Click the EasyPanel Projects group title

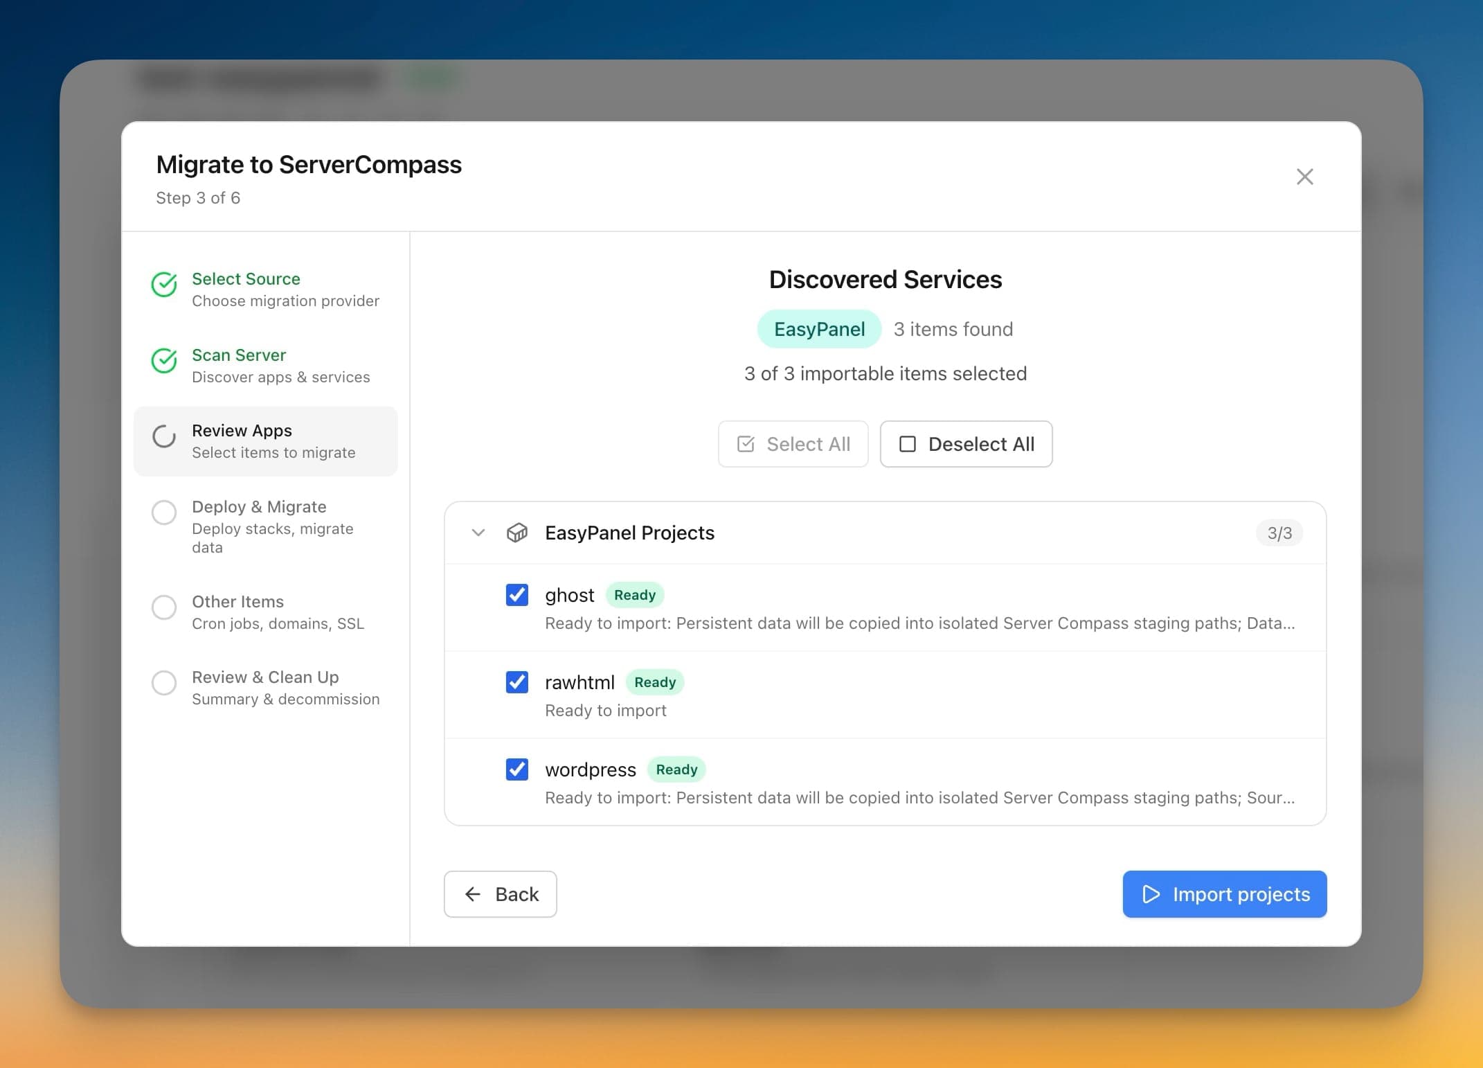coord(629,533)
